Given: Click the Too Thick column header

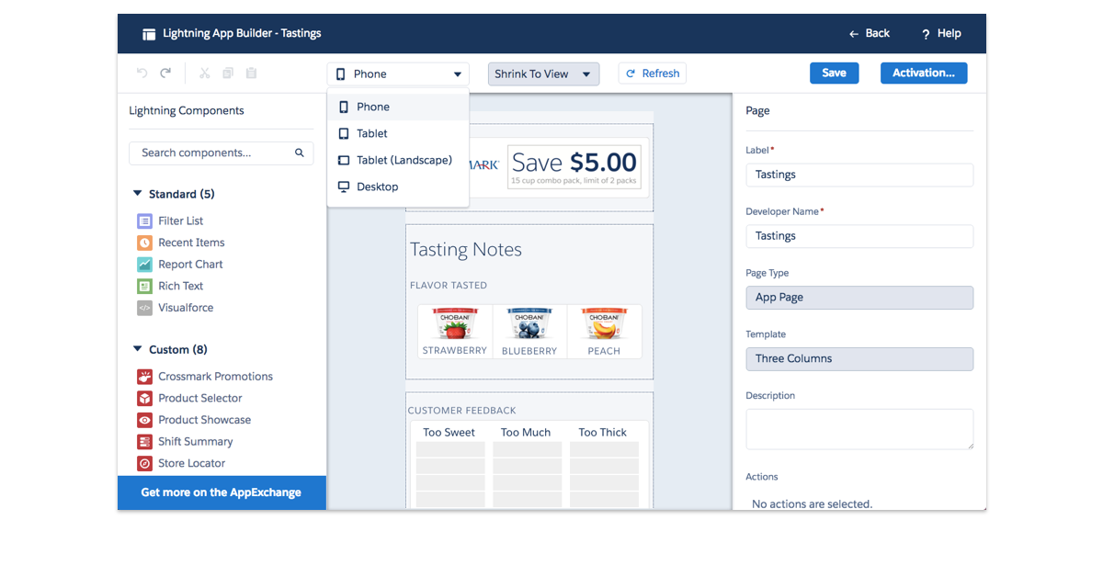Looking at the screenshot, I should point(603,433).
